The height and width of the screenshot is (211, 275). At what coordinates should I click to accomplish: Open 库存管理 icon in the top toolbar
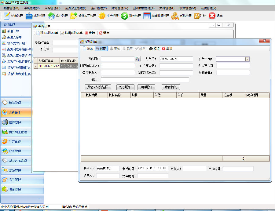tap(51, 16)
